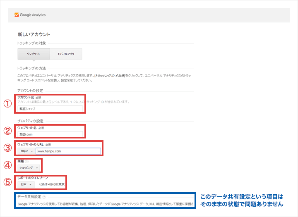Click the help icon next to 業種

point(27,161)
